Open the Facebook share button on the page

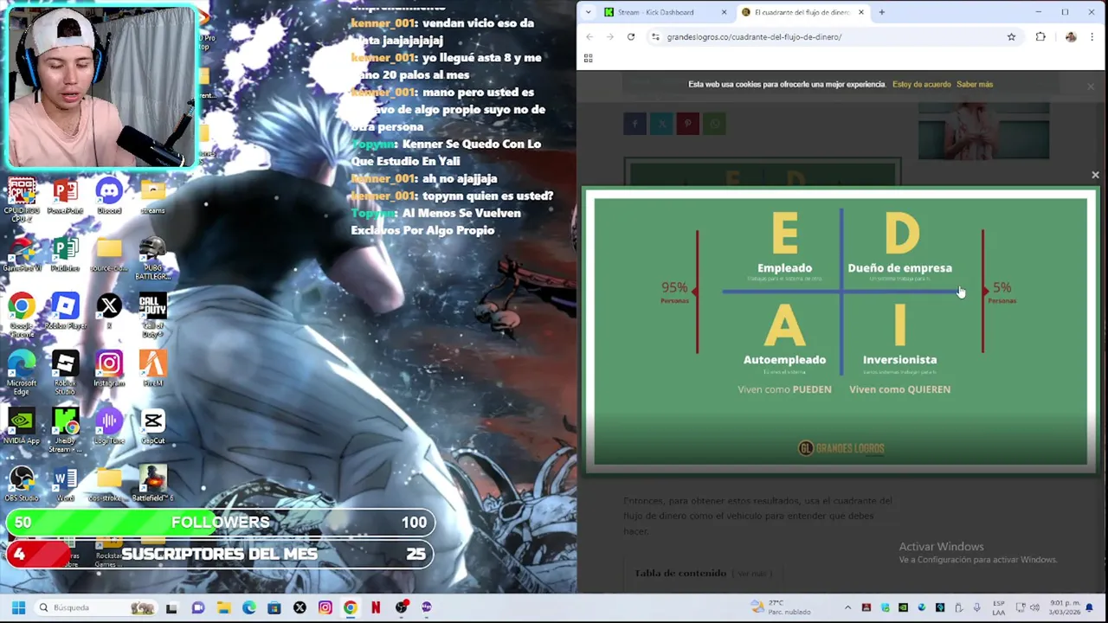[x=635, y=124]
